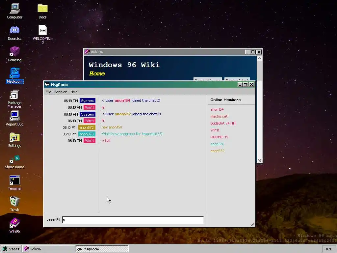This screenshot has width=337, height=253.
Task: Open the Computer desktop icon
Action: (x=14, y=12)
